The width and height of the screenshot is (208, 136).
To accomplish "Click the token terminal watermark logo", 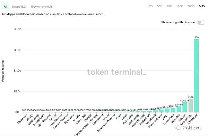I will pos(117,72).
